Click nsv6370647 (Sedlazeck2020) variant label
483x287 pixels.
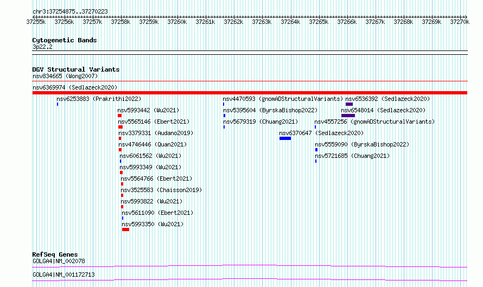(322, 133)
